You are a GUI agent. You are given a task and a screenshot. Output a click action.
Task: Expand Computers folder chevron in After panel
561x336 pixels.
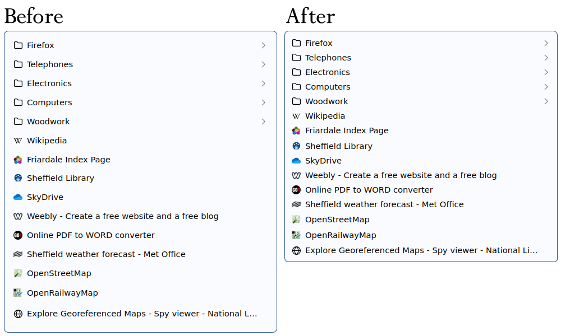pyautogui.click(x=546, y=87)
